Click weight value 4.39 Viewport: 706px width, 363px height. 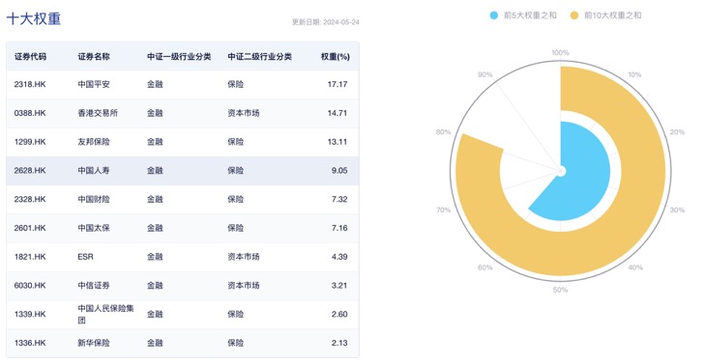tap(339, 257)
